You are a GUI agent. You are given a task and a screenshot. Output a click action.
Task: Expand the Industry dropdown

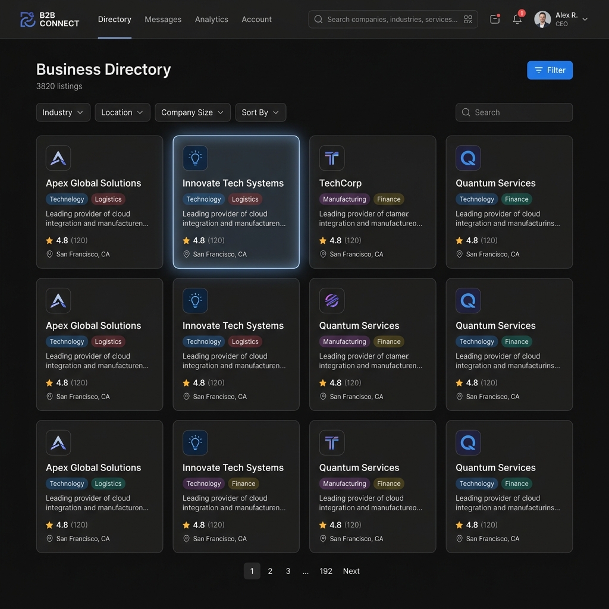point(63,112)
